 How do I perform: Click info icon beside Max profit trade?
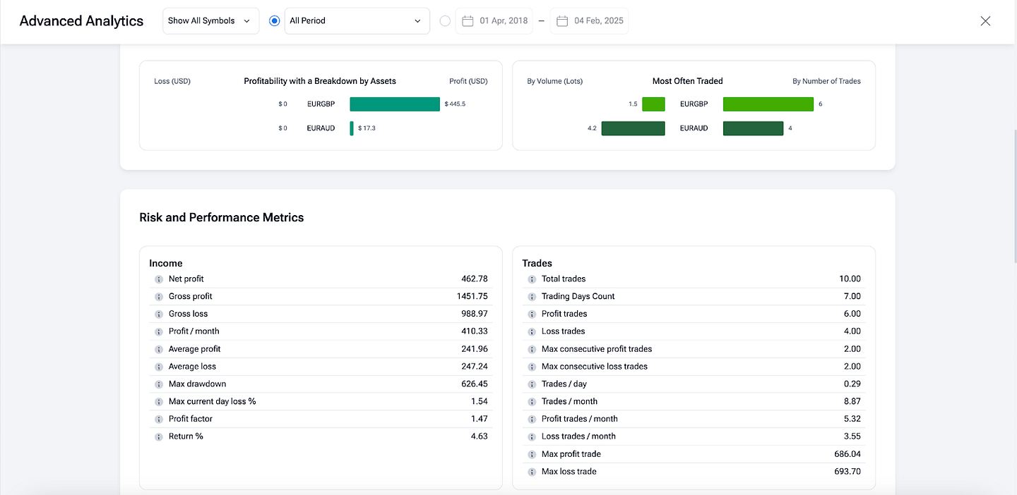click(532, 454)
